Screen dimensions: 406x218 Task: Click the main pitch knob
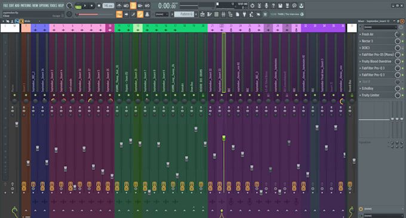coord(69,14)
